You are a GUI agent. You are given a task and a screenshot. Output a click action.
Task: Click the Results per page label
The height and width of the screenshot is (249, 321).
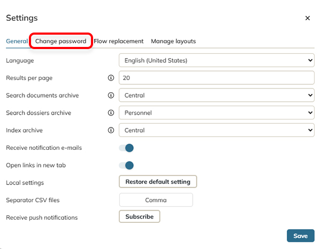[x=29, y=78]
